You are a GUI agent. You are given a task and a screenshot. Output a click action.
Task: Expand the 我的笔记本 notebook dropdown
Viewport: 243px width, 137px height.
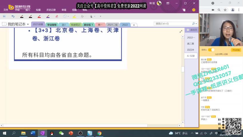(28, 24)
